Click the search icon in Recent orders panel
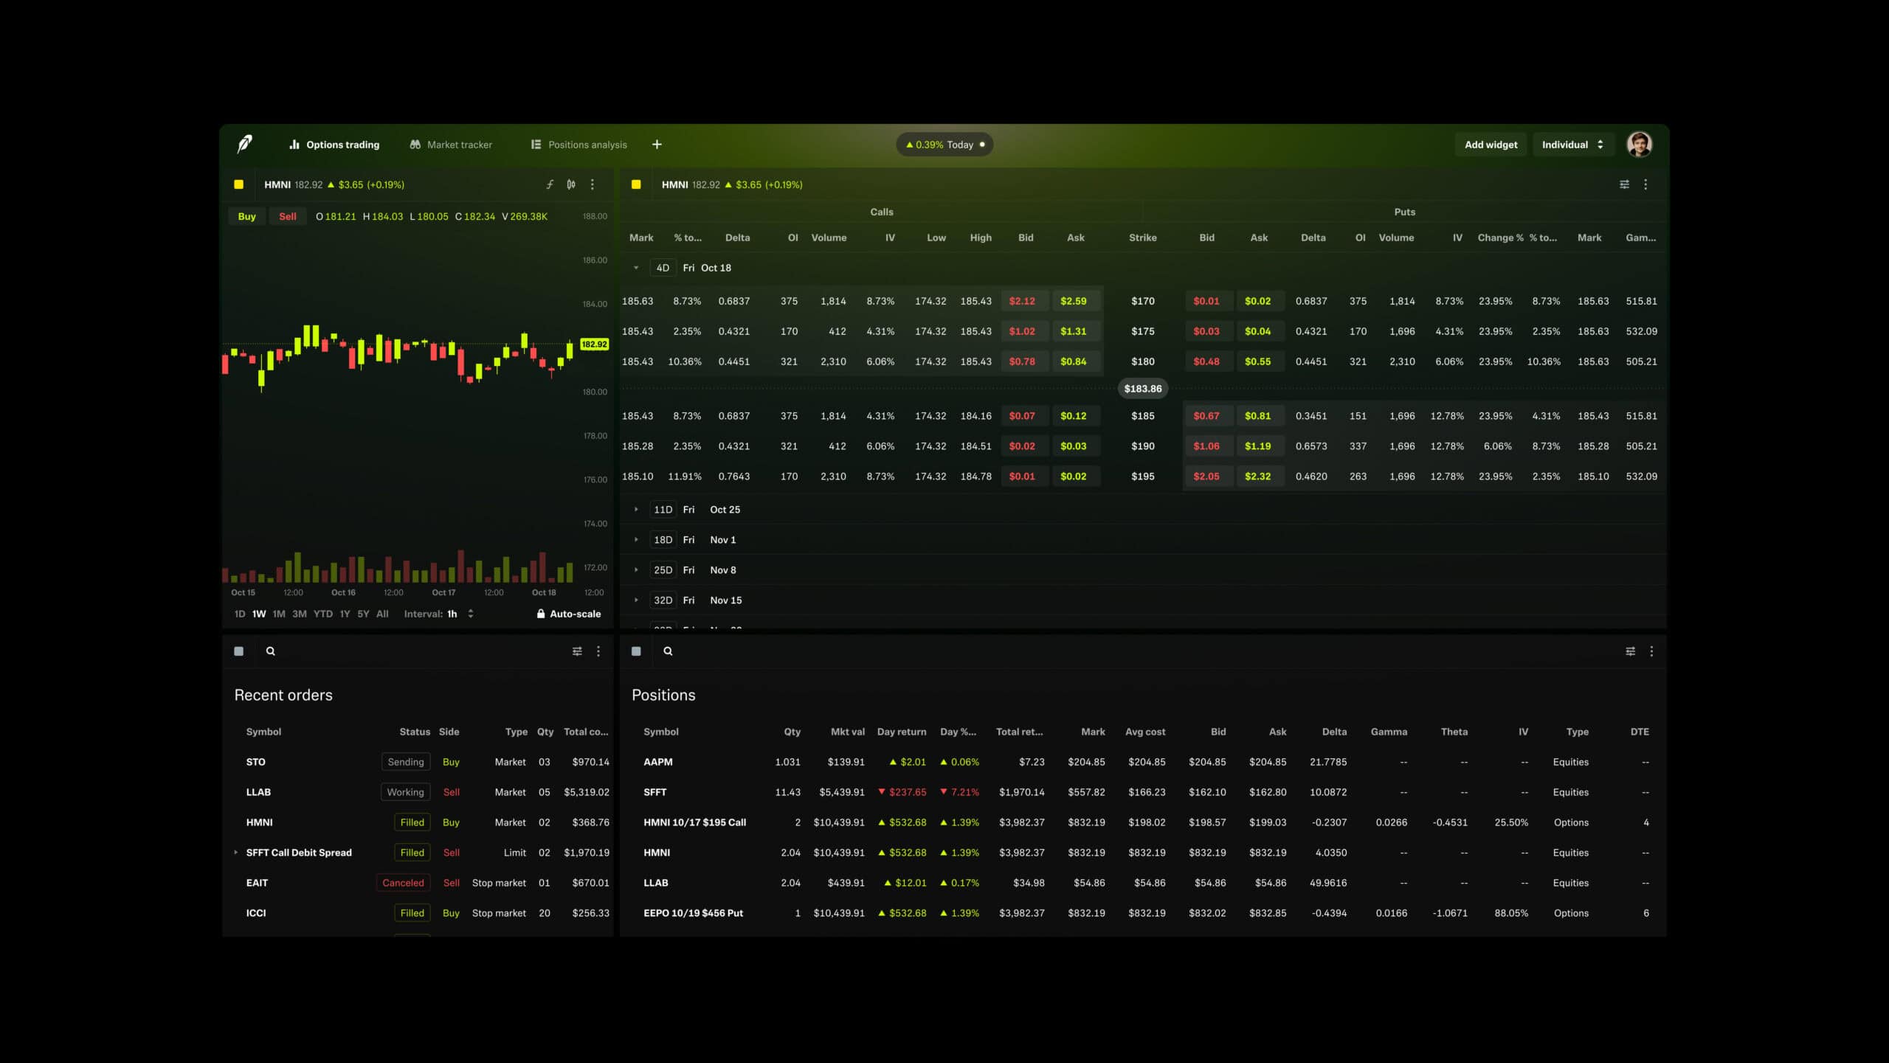1889x1063 pixels. (271, 651)
